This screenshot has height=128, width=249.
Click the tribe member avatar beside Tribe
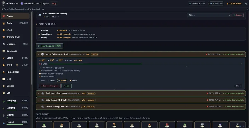tap(17, 65)
